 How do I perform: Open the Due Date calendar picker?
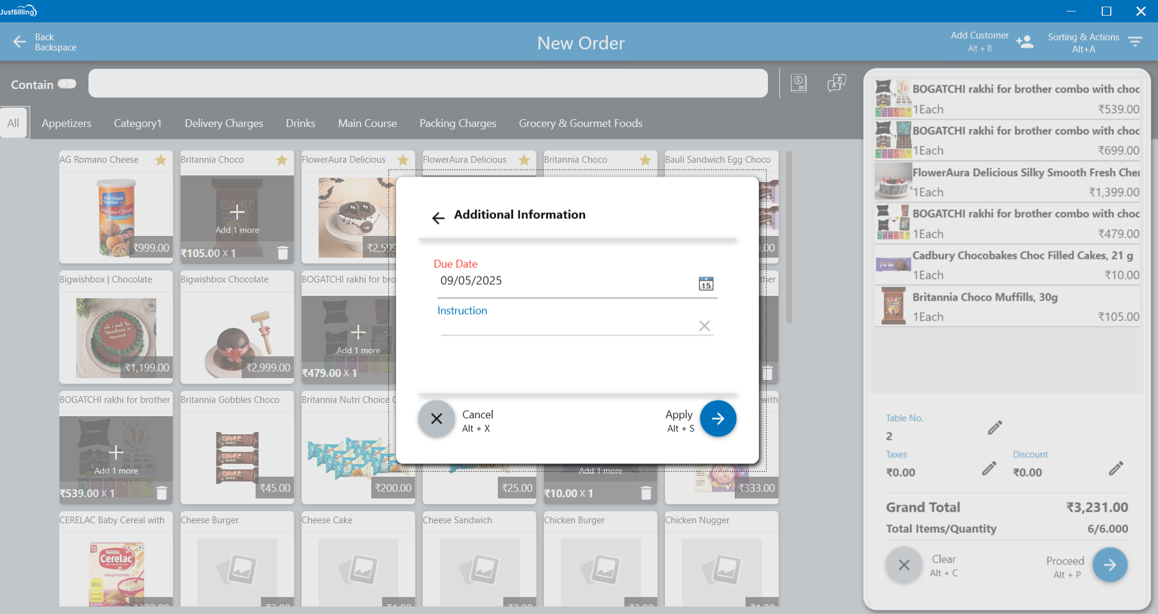pos(706,284)
